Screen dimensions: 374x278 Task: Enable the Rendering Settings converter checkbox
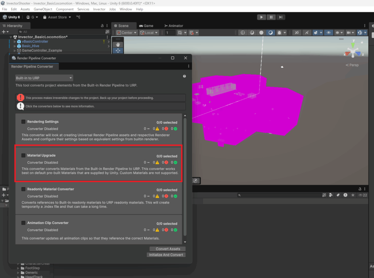[x=23, y=122]
